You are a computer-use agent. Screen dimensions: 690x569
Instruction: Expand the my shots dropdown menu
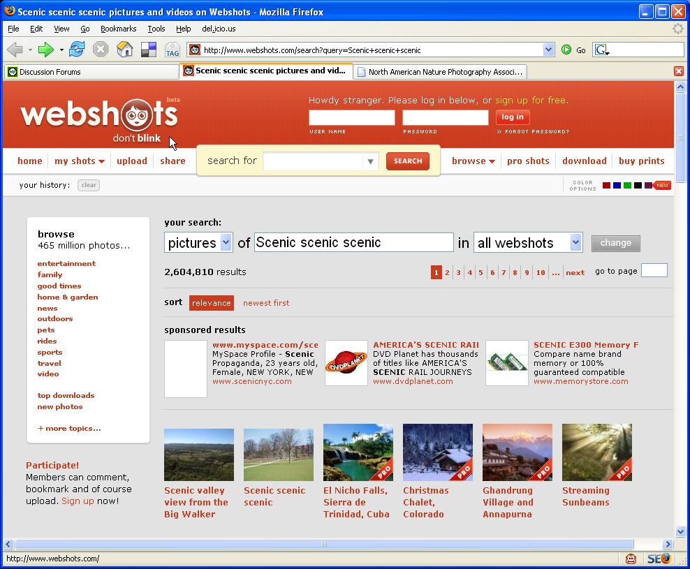[x=80, y=161]
